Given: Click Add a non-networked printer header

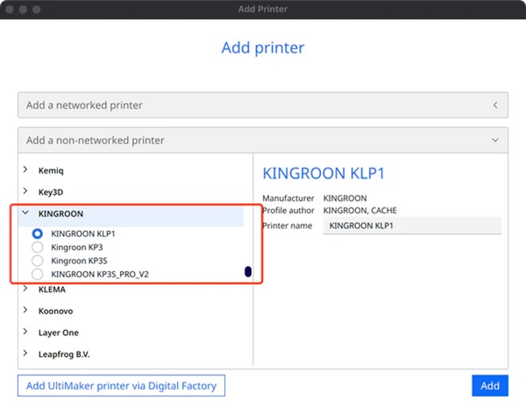Looking at the screenshot, I should (x=263, y=140).
